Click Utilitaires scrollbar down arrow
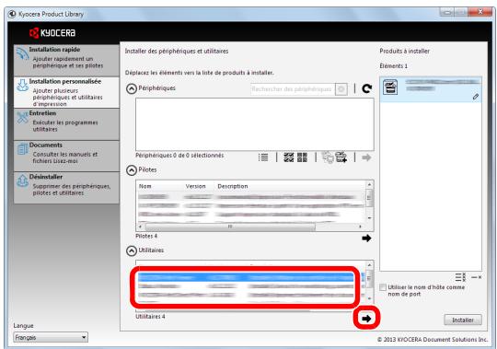The image size is (497, 349). [369, 298]
